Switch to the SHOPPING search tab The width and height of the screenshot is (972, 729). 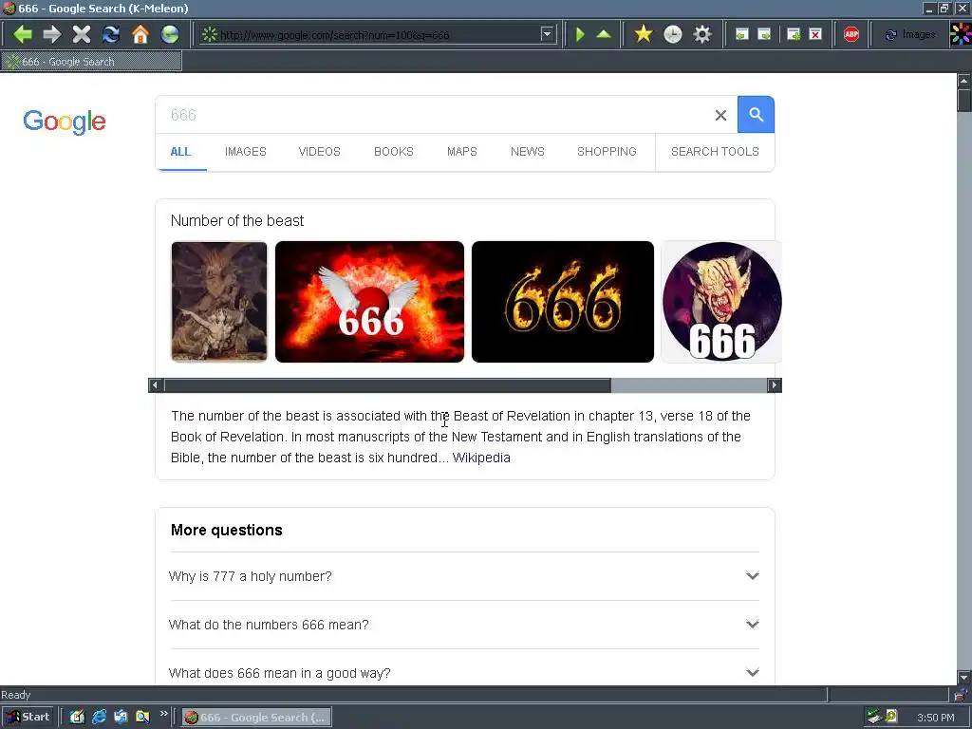tap(607, 152)
